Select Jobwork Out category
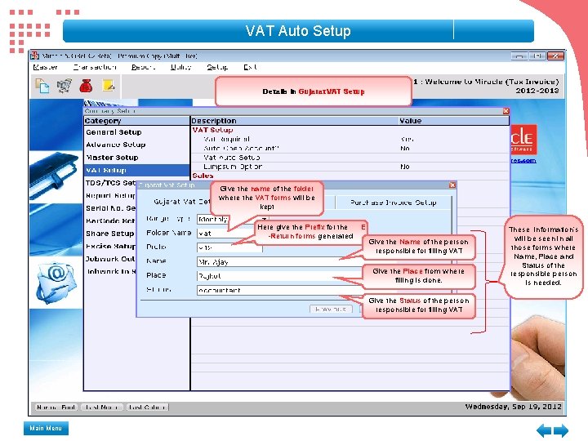This screenshot has height=441, width=588. tap(111, 259)
